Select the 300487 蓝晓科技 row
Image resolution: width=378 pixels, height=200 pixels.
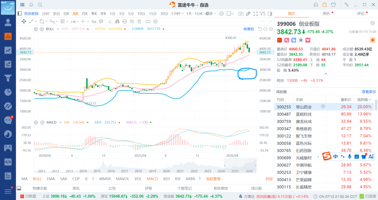click(324, 114)
